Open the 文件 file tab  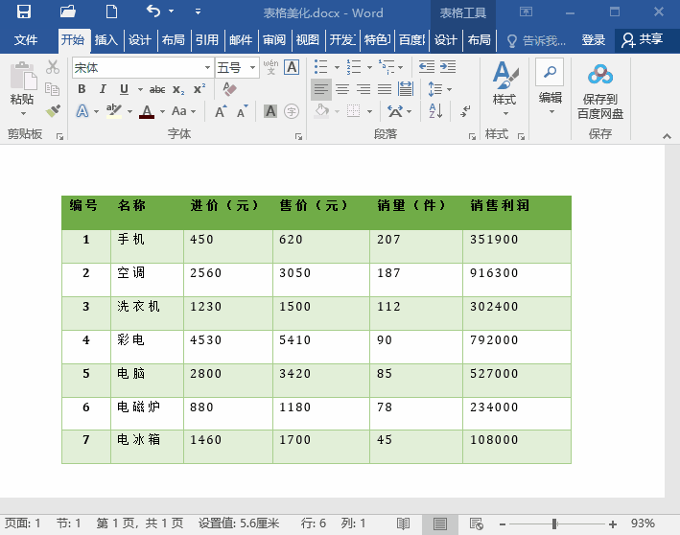tap(26, 40)
